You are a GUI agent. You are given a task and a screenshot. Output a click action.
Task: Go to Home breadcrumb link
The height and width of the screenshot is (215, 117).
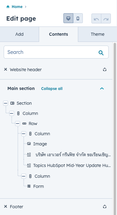coord(17,7)
